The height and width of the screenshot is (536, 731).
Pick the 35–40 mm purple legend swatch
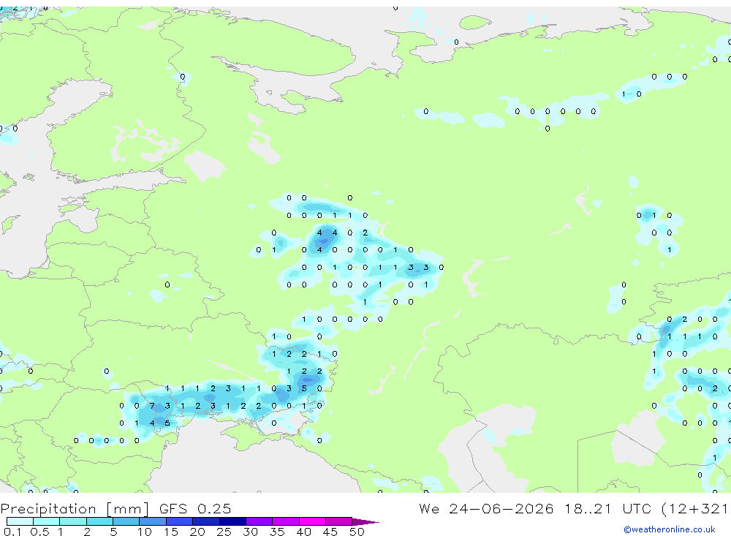click(286, 521)
